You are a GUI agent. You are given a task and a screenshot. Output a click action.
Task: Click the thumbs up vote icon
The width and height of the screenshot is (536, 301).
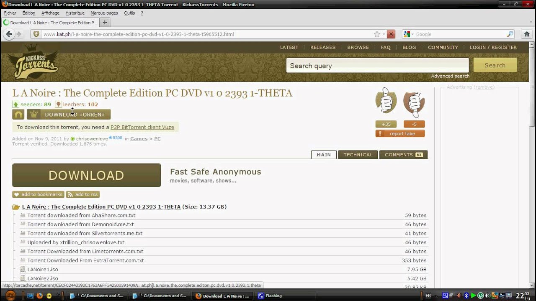point(386,101)
